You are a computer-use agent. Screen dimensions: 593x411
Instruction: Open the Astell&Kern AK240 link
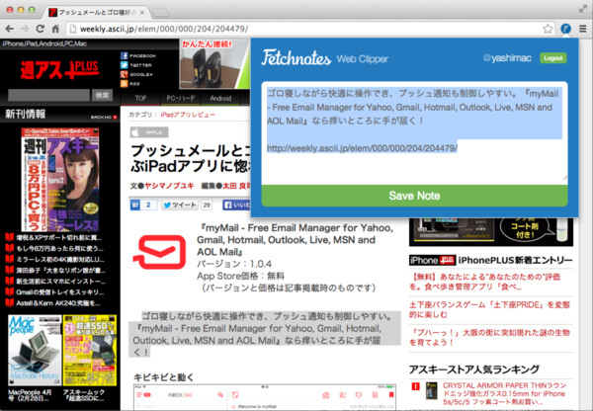pyautogui.click(x=58, y=303)
